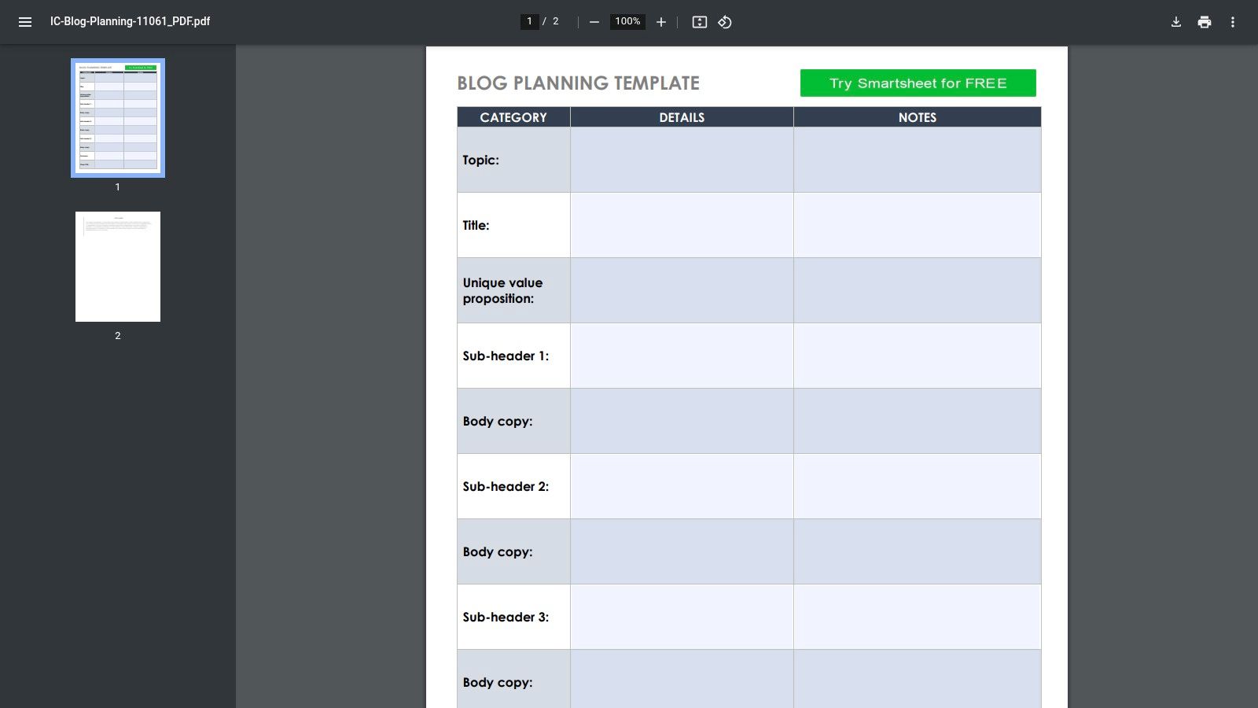This screenshot has width=1258, height=708.
Task: Click the CATEGORY column header
Action: click(513, 117)
